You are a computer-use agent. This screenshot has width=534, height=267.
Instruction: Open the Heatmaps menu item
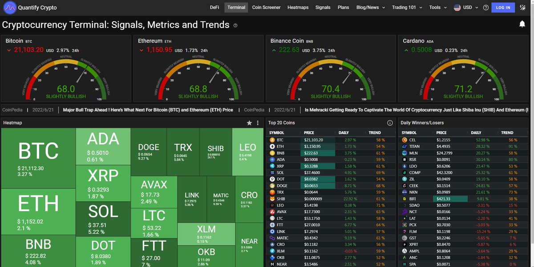[x=298, y=7]
